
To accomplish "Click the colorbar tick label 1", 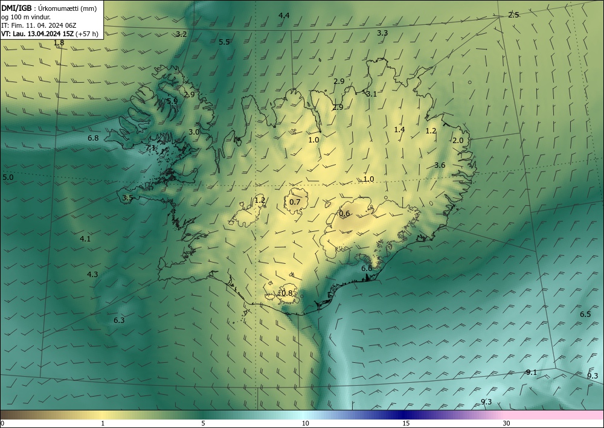I will [103, 423].
